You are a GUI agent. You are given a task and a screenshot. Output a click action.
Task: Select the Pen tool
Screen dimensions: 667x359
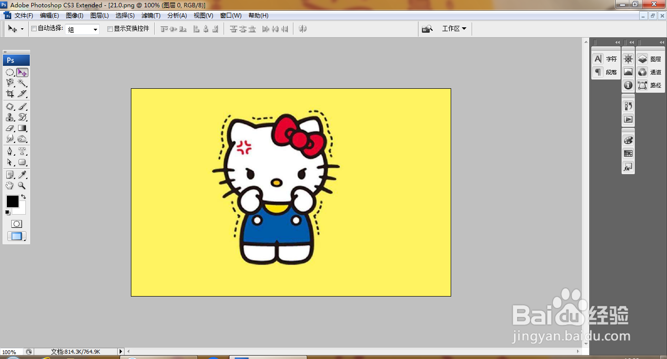10,151
